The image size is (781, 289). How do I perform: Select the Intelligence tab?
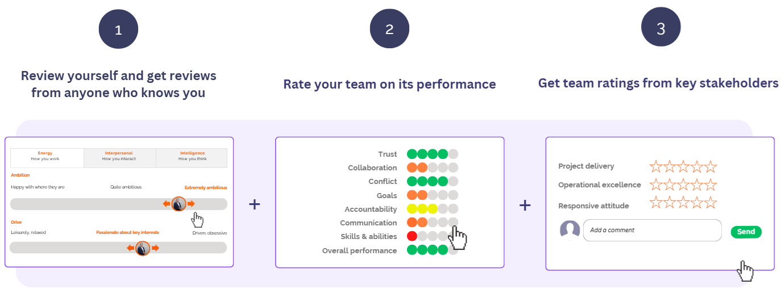tap(192, 157)
